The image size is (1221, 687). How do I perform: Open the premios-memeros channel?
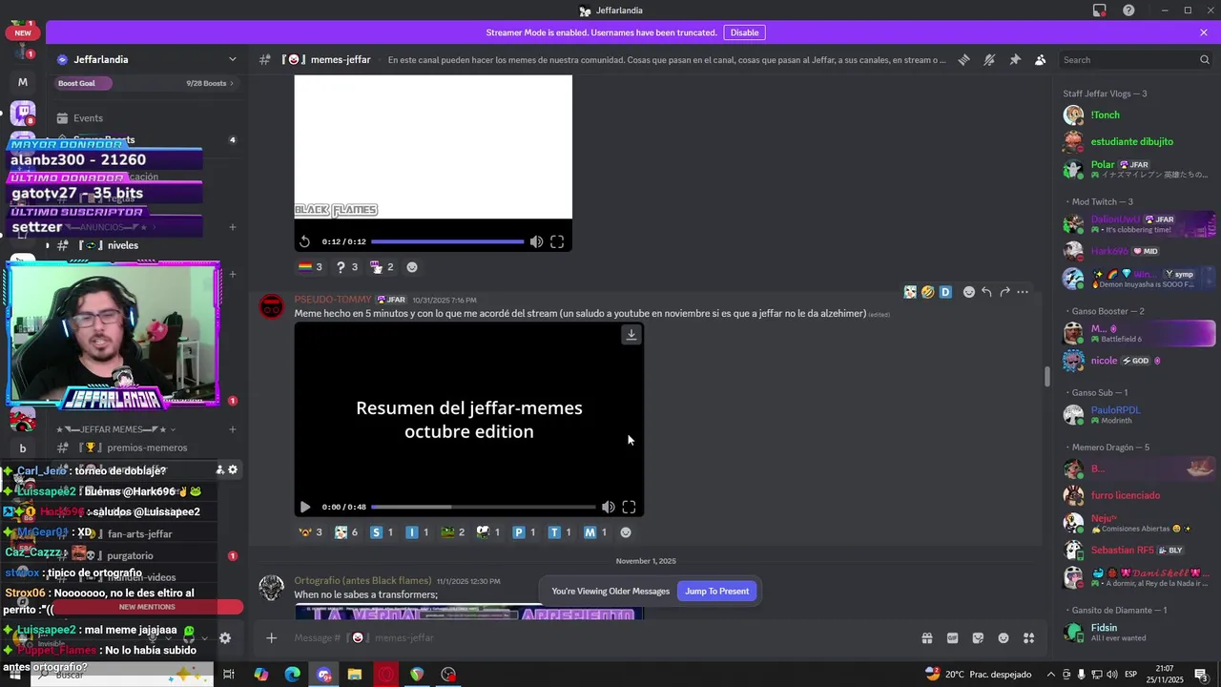pos(147,448)
